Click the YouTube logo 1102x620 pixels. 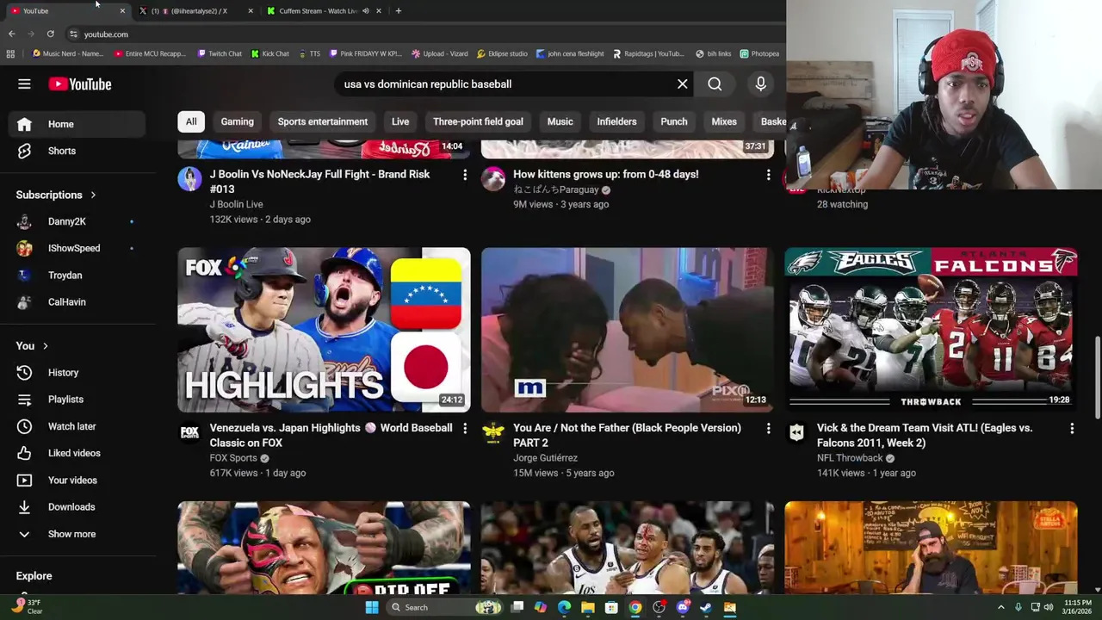80,84
